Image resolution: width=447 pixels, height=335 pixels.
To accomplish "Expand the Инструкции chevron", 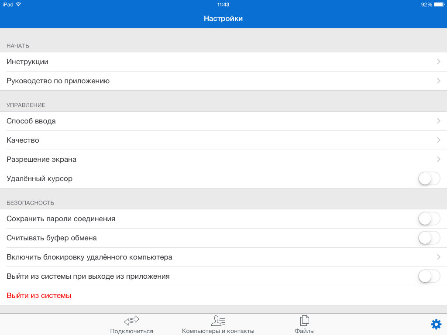I will point(438,62).
